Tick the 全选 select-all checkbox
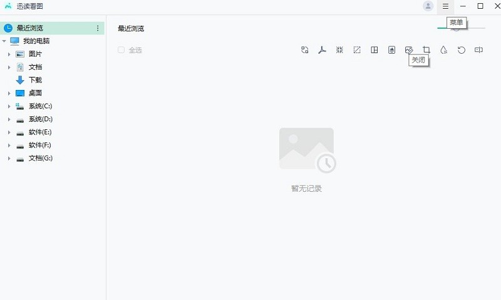501x300 pixels. tap(121, 50)
